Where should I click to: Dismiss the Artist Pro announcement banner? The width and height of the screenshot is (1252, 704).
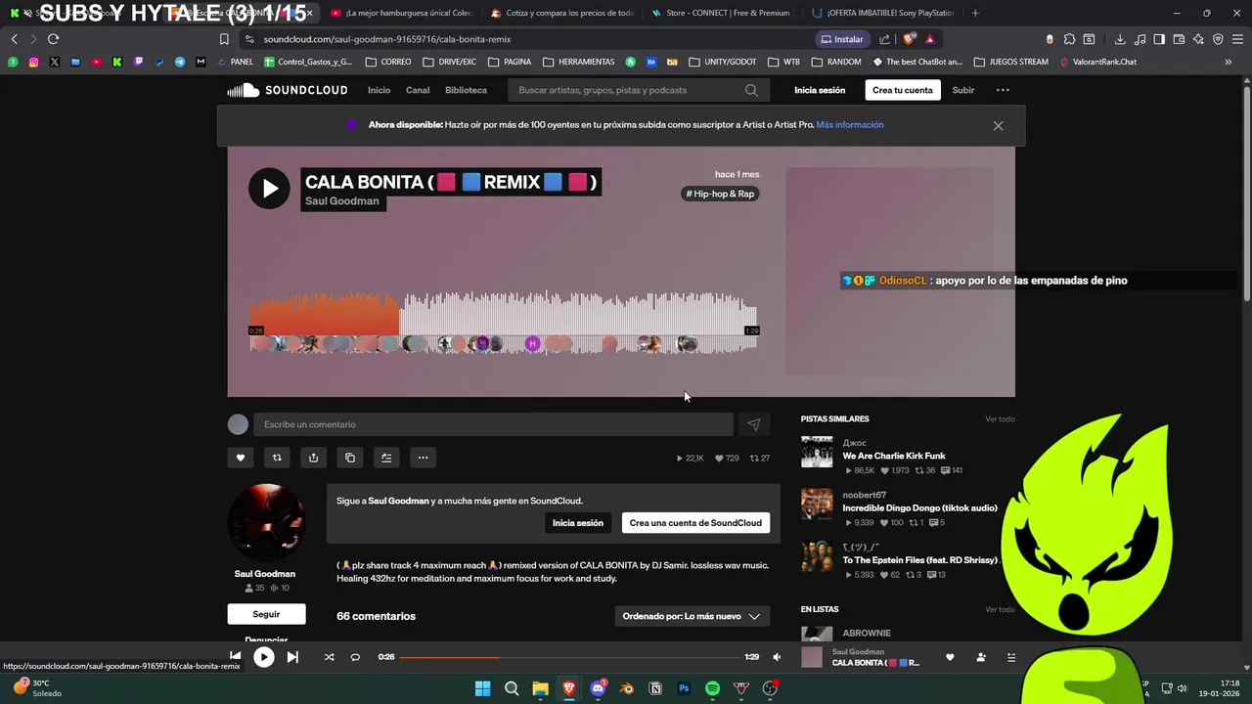[998, 125]
